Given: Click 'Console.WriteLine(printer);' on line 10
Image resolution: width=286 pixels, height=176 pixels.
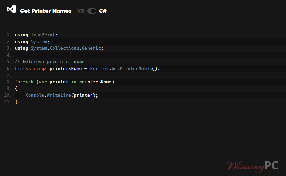Looking at the screenshot, I should pos(62,95).
